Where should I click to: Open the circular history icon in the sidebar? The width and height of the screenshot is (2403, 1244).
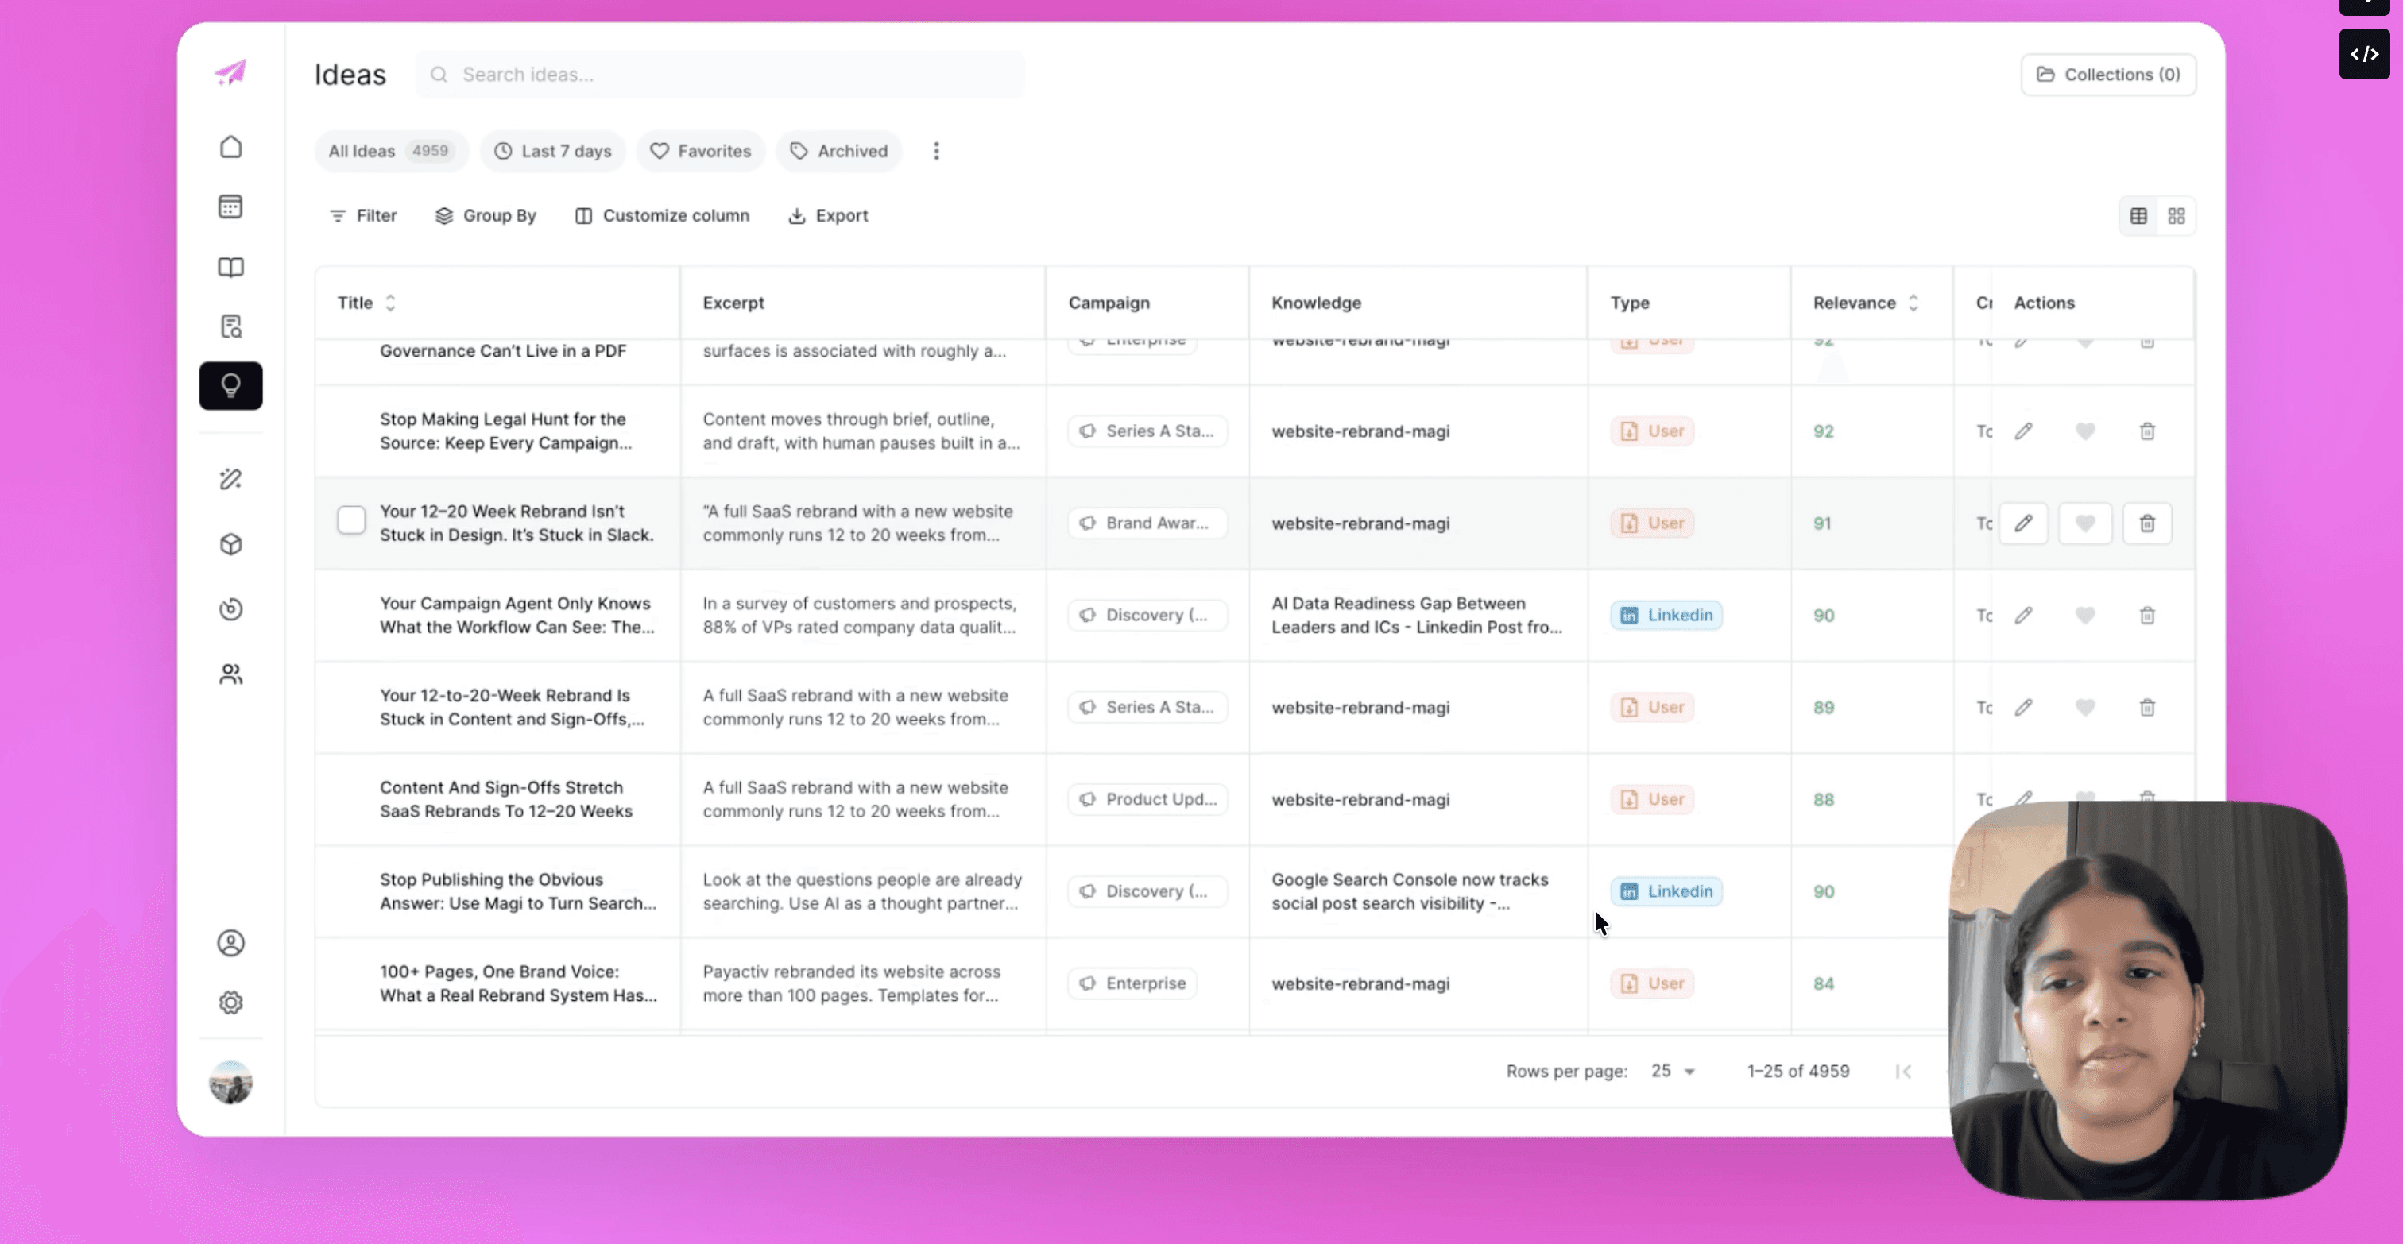[230, 609]
